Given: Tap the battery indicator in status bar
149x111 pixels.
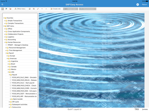Looking at the screenshot, I should coord(147,1).
